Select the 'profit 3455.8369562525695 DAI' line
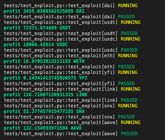Screen dimensions: 165x140 44,11
